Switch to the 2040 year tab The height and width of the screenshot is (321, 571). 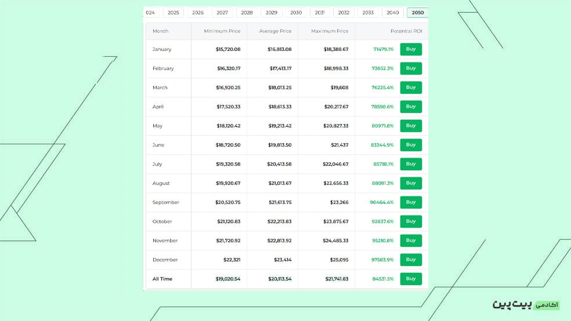393,13
